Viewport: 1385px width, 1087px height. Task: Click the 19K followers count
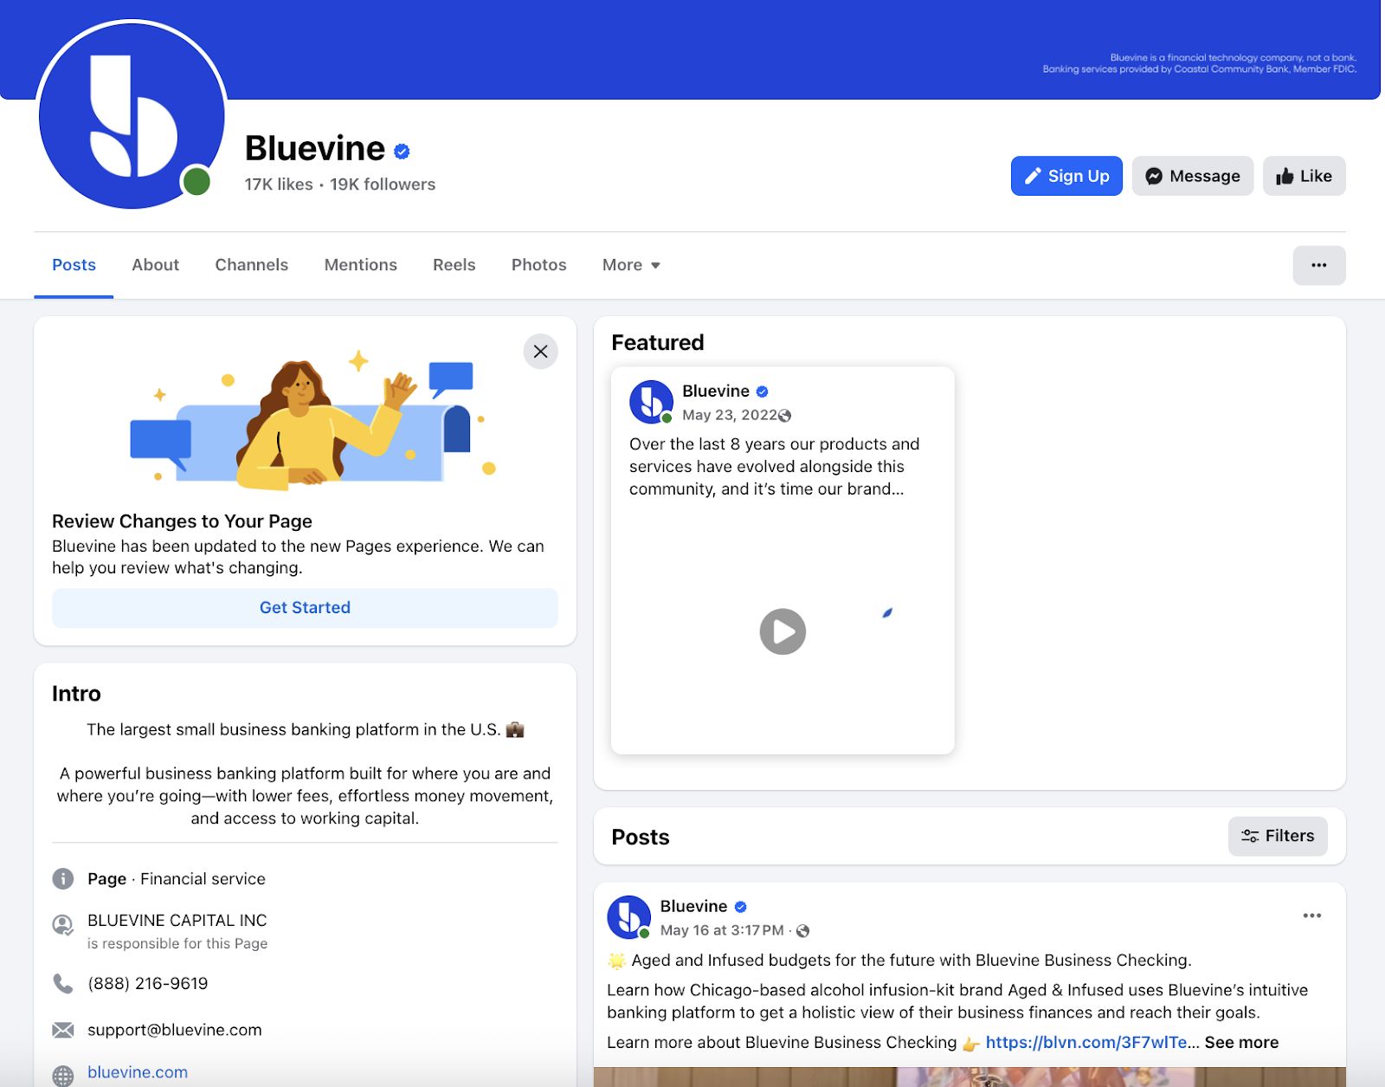pos(383,184)
